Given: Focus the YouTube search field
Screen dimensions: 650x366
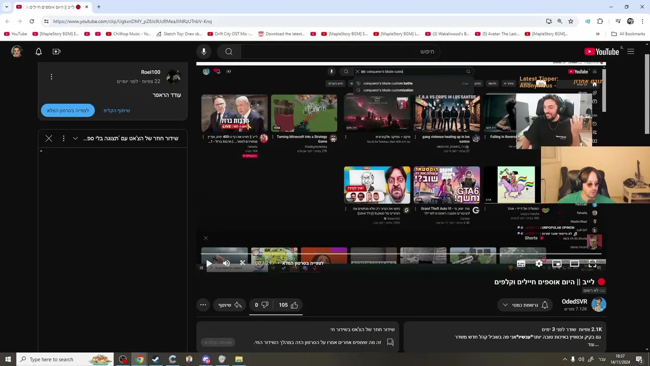Looking at the screenshot, I should point(340,51).
